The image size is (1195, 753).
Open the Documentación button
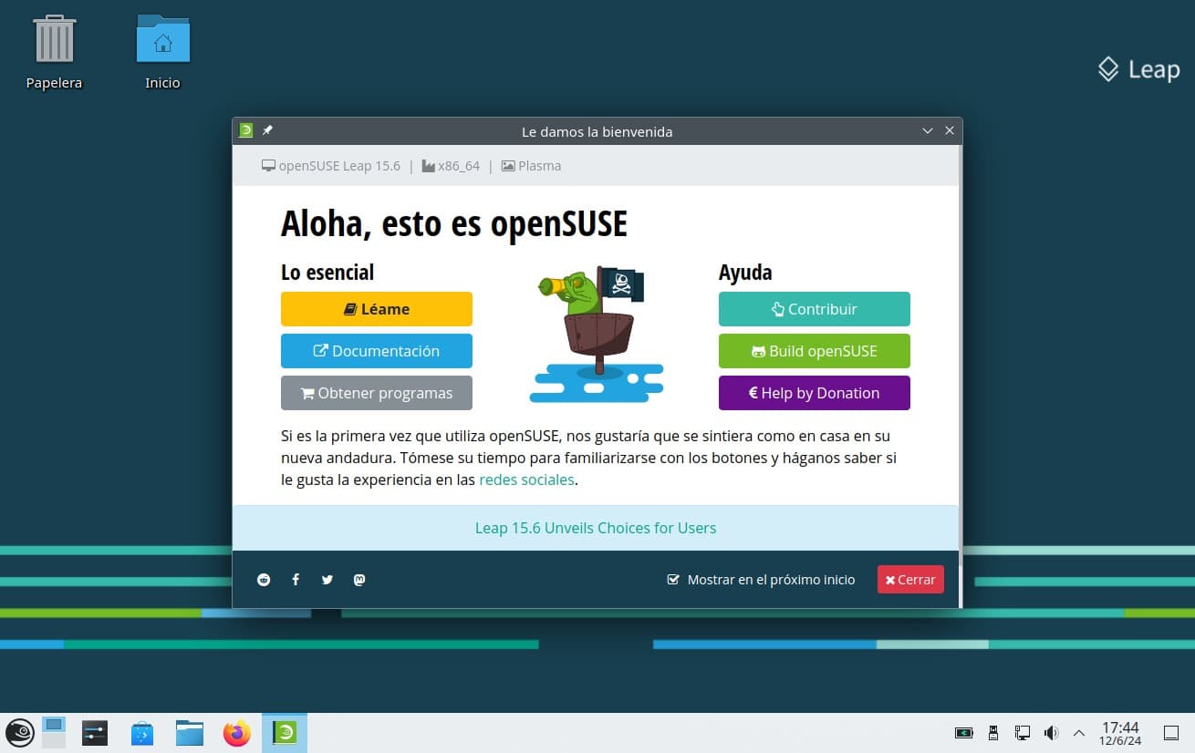(x=377, y=351)
